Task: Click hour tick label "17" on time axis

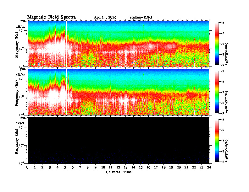Action: tap(156, 167)
